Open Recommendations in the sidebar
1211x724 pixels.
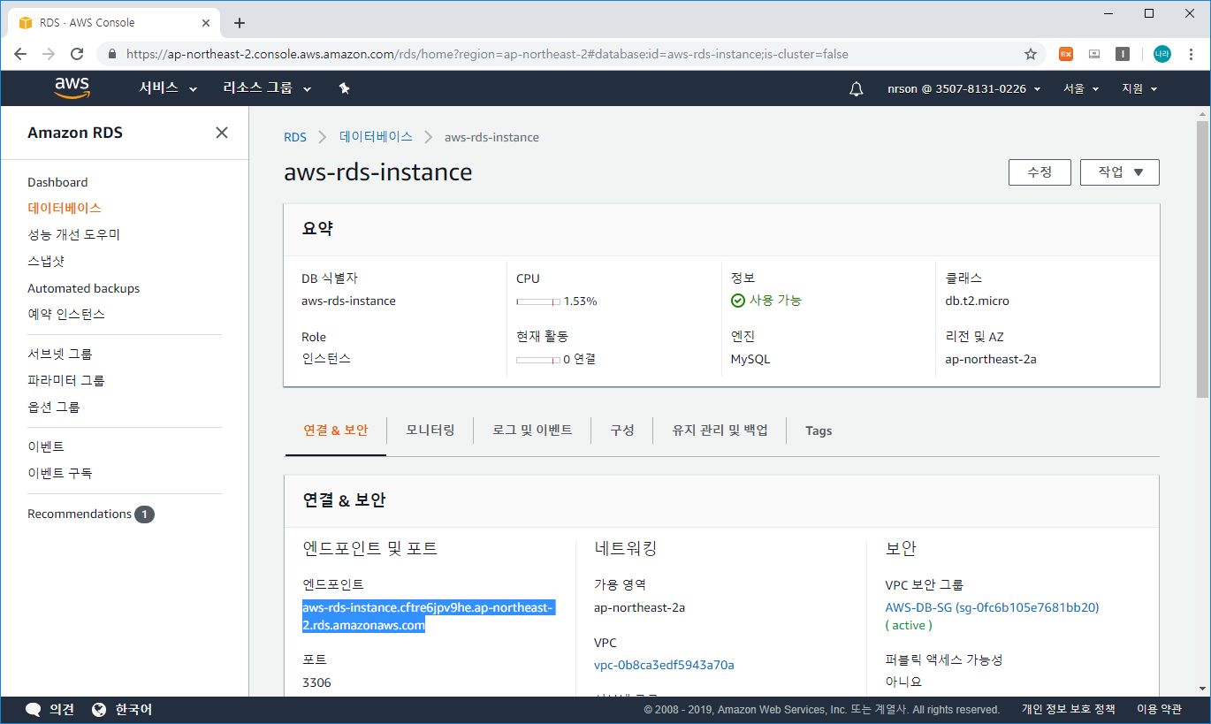[x=80, y=514]
